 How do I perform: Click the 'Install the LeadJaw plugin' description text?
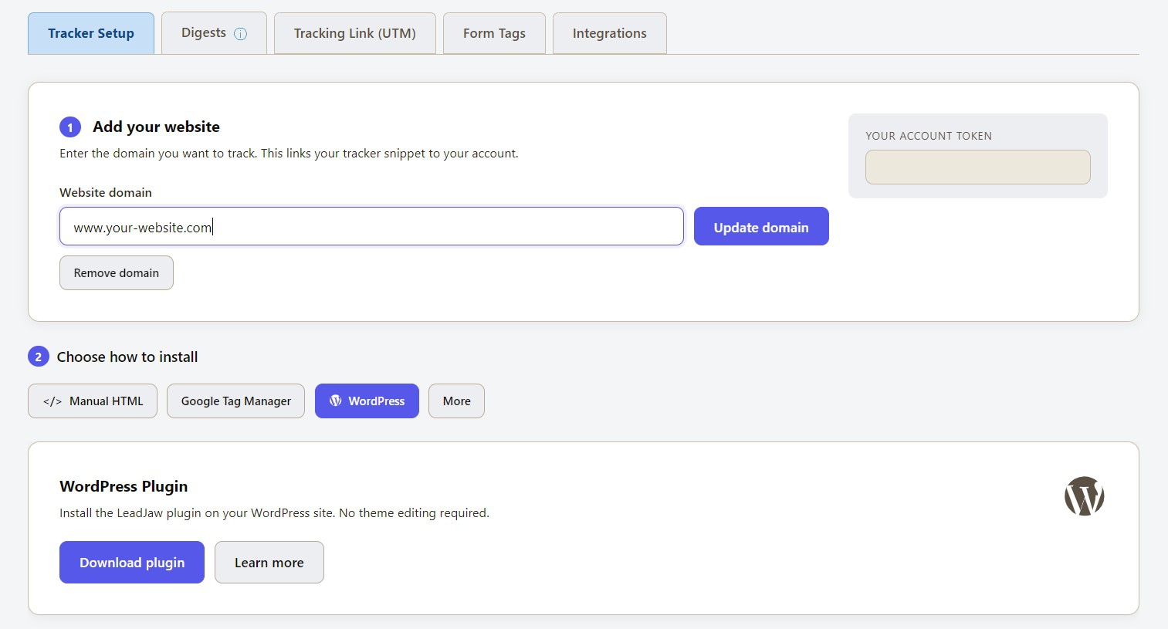coord(274,513)
